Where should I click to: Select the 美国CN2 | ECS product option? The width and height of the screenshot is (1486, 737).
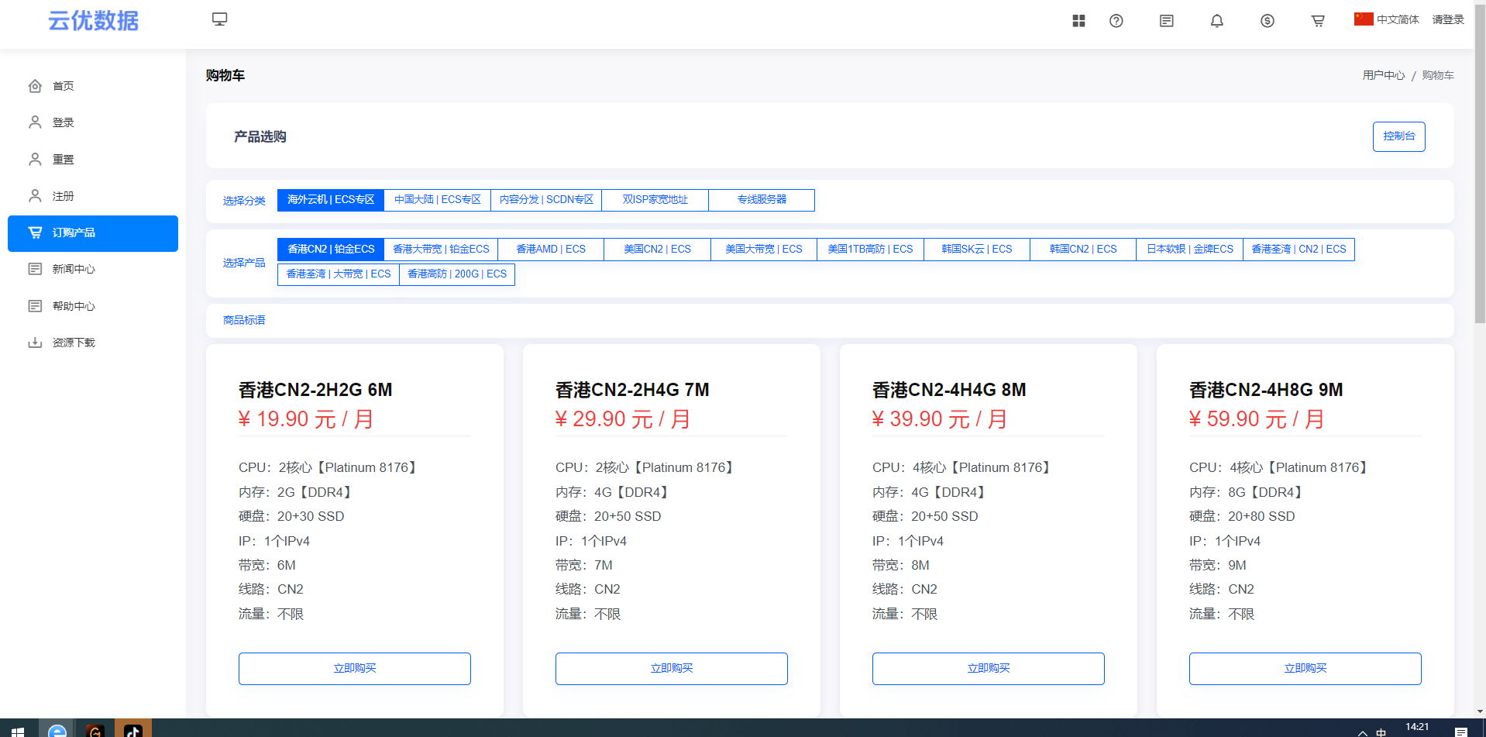coord(656,249)
